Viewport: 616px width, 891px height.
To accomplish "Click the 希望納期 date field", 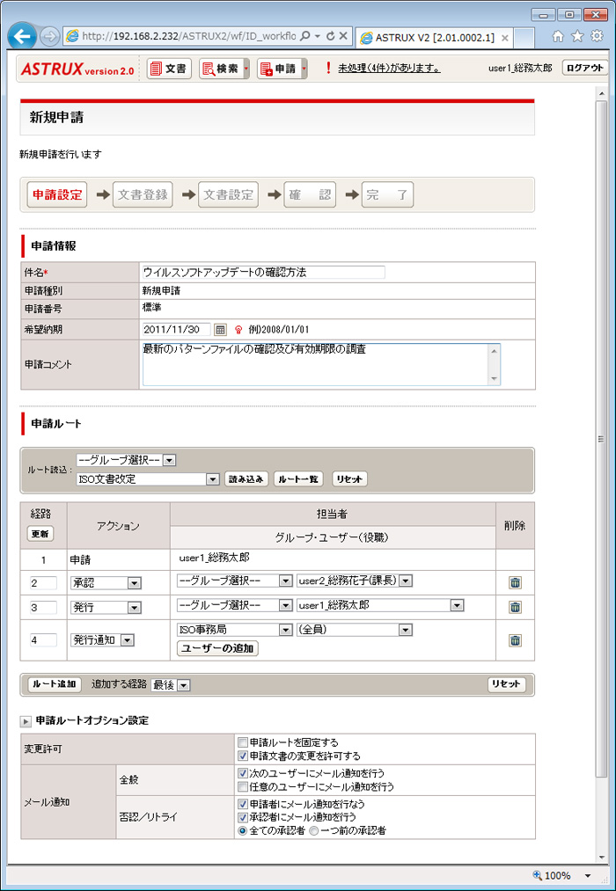I will click(x=177, y=329).
